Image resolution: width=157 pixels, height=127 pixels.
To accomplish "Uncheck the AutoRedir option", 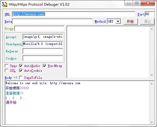I will point(21,66).
